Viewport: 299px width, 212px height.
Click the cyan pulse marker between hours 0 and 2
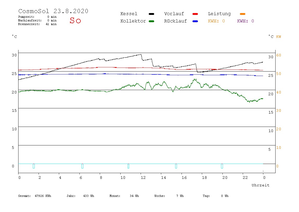point(34,166)
